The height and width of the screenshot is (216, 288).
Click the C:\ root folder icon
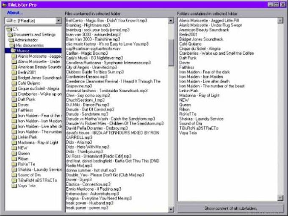[8, 29]
